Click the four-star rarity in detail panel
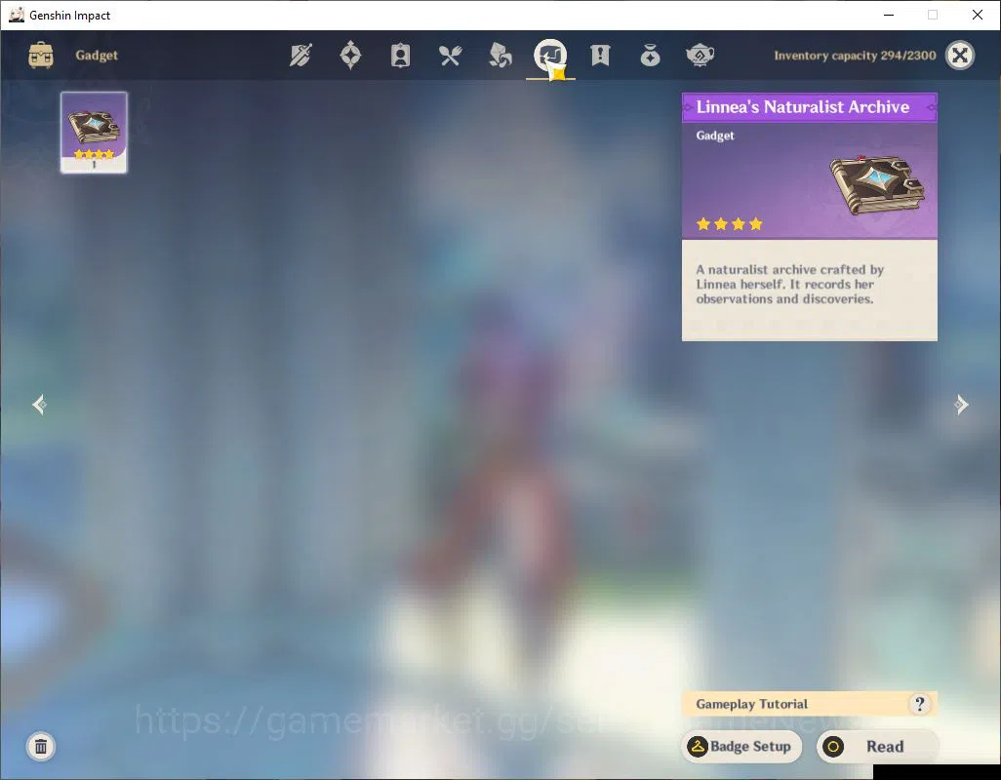1001x780 pixels. pos(730,224)
